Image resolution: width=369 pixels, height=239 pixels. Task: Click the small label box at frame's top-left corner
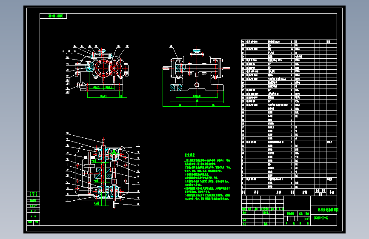pos(53,16)
